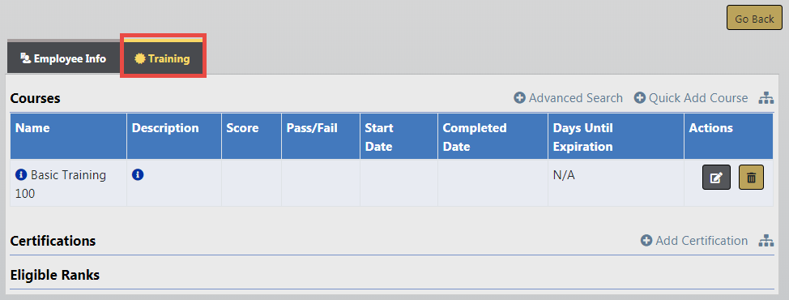Click info icon beside Basic Training 100 name

point(20,175)
